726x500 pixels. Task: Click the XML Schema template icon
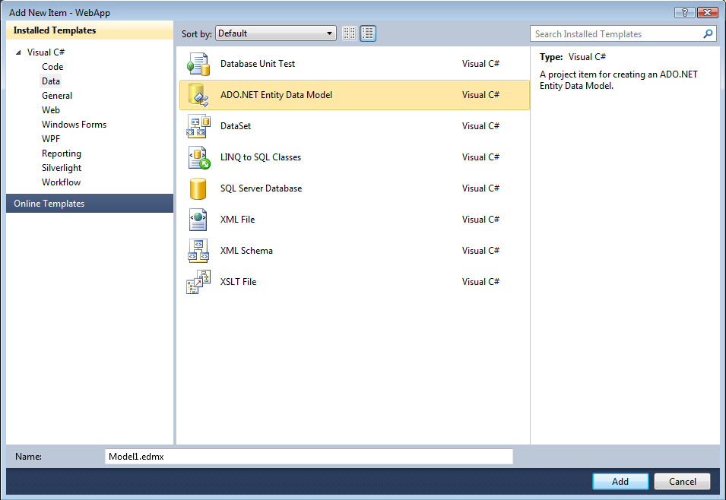pyautogui.click(x=198, y=251)
